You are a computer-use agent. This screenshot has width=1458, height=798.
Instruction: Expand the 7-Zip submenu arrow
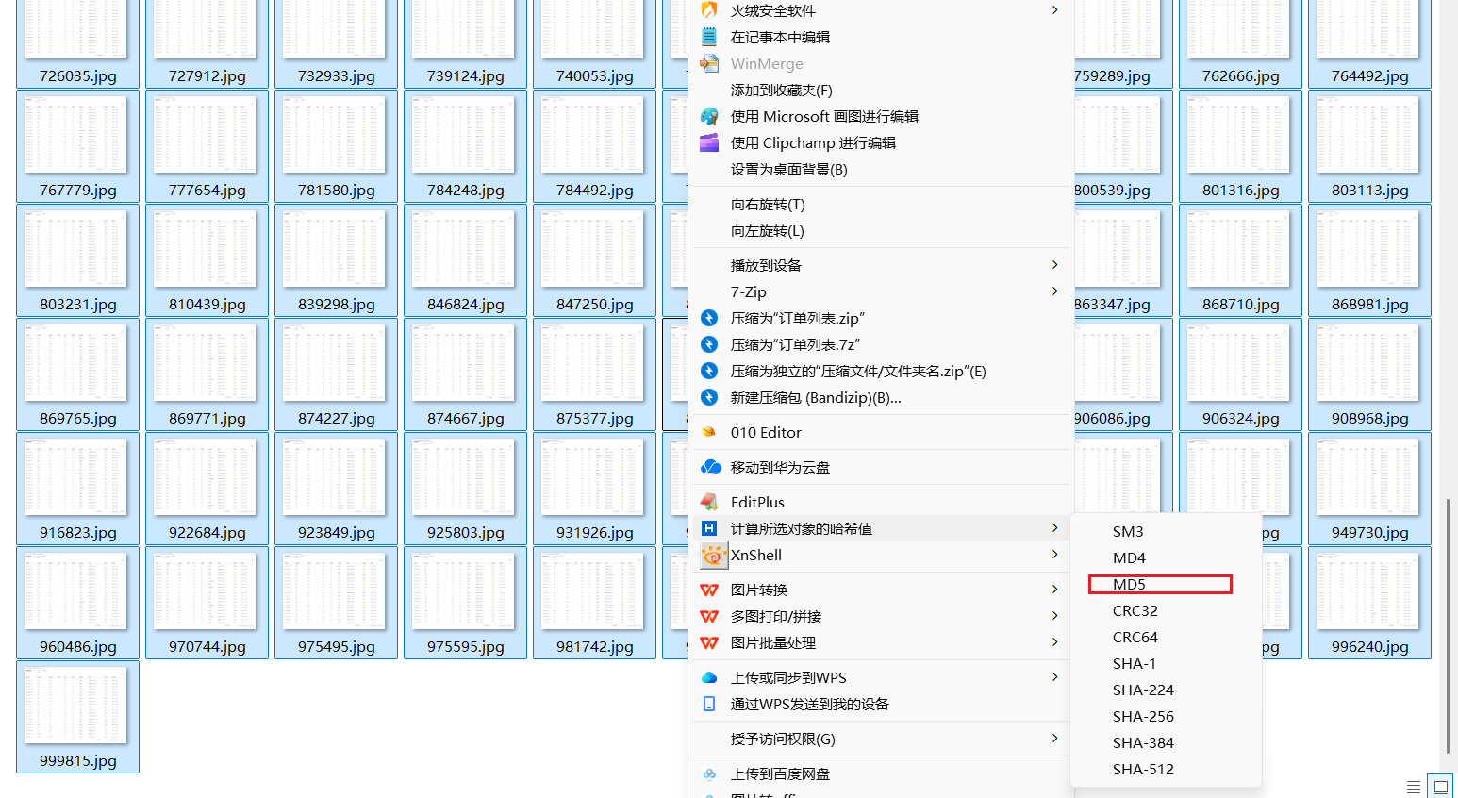[1054, 291]
